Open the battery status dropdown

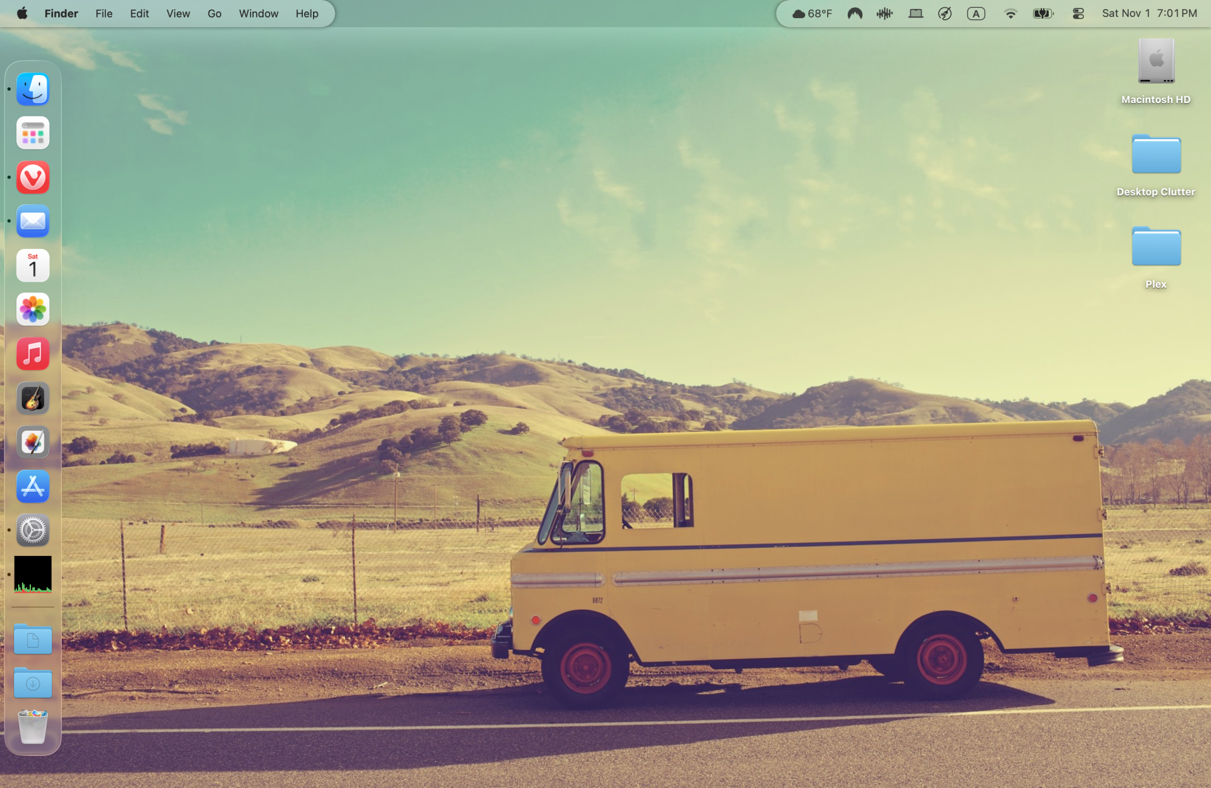[x=1042, y=13]
